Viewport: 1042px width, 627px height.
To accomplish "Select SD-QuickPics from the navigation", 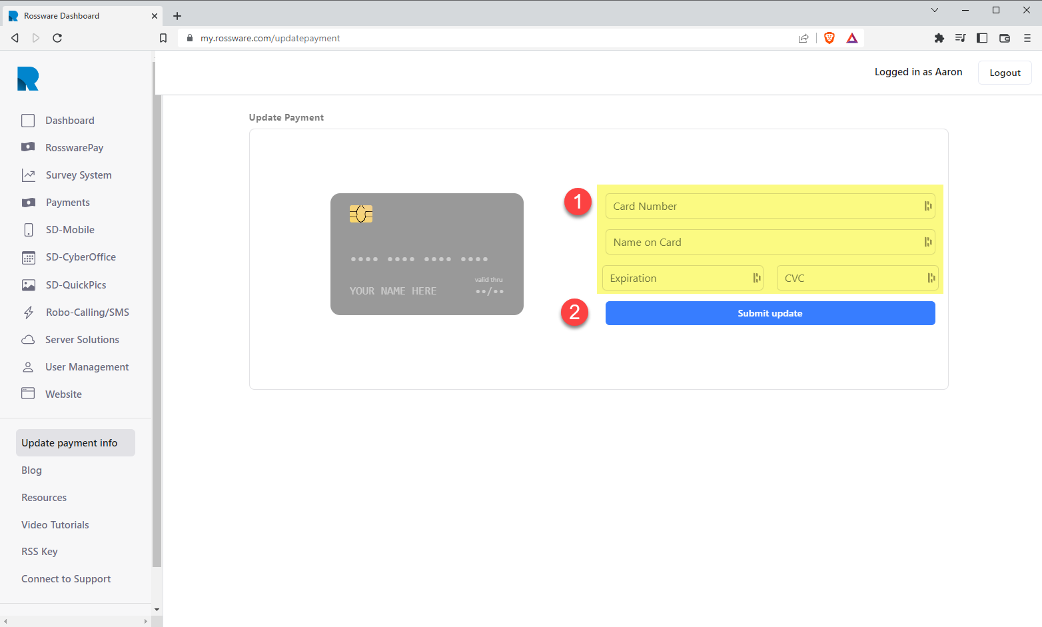I will pos(75,285).
